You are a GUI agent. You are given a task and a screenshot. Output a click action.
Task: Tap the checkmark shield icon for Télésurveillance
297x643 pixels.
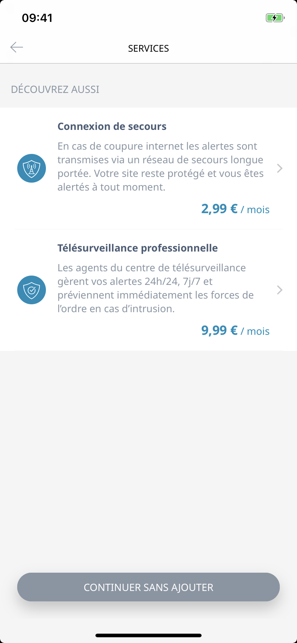coord(32,290)
